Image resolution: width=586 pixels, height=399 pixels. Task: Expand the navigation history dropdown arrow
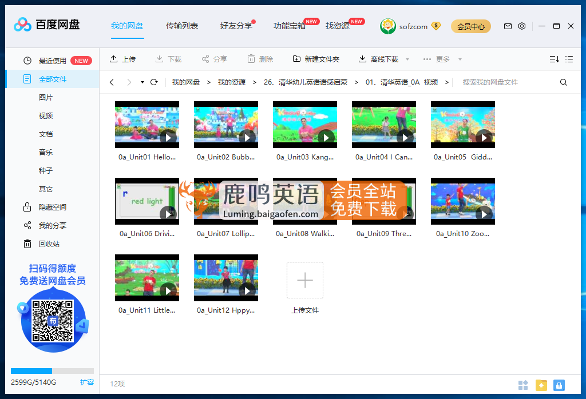[x=142, y=82]
